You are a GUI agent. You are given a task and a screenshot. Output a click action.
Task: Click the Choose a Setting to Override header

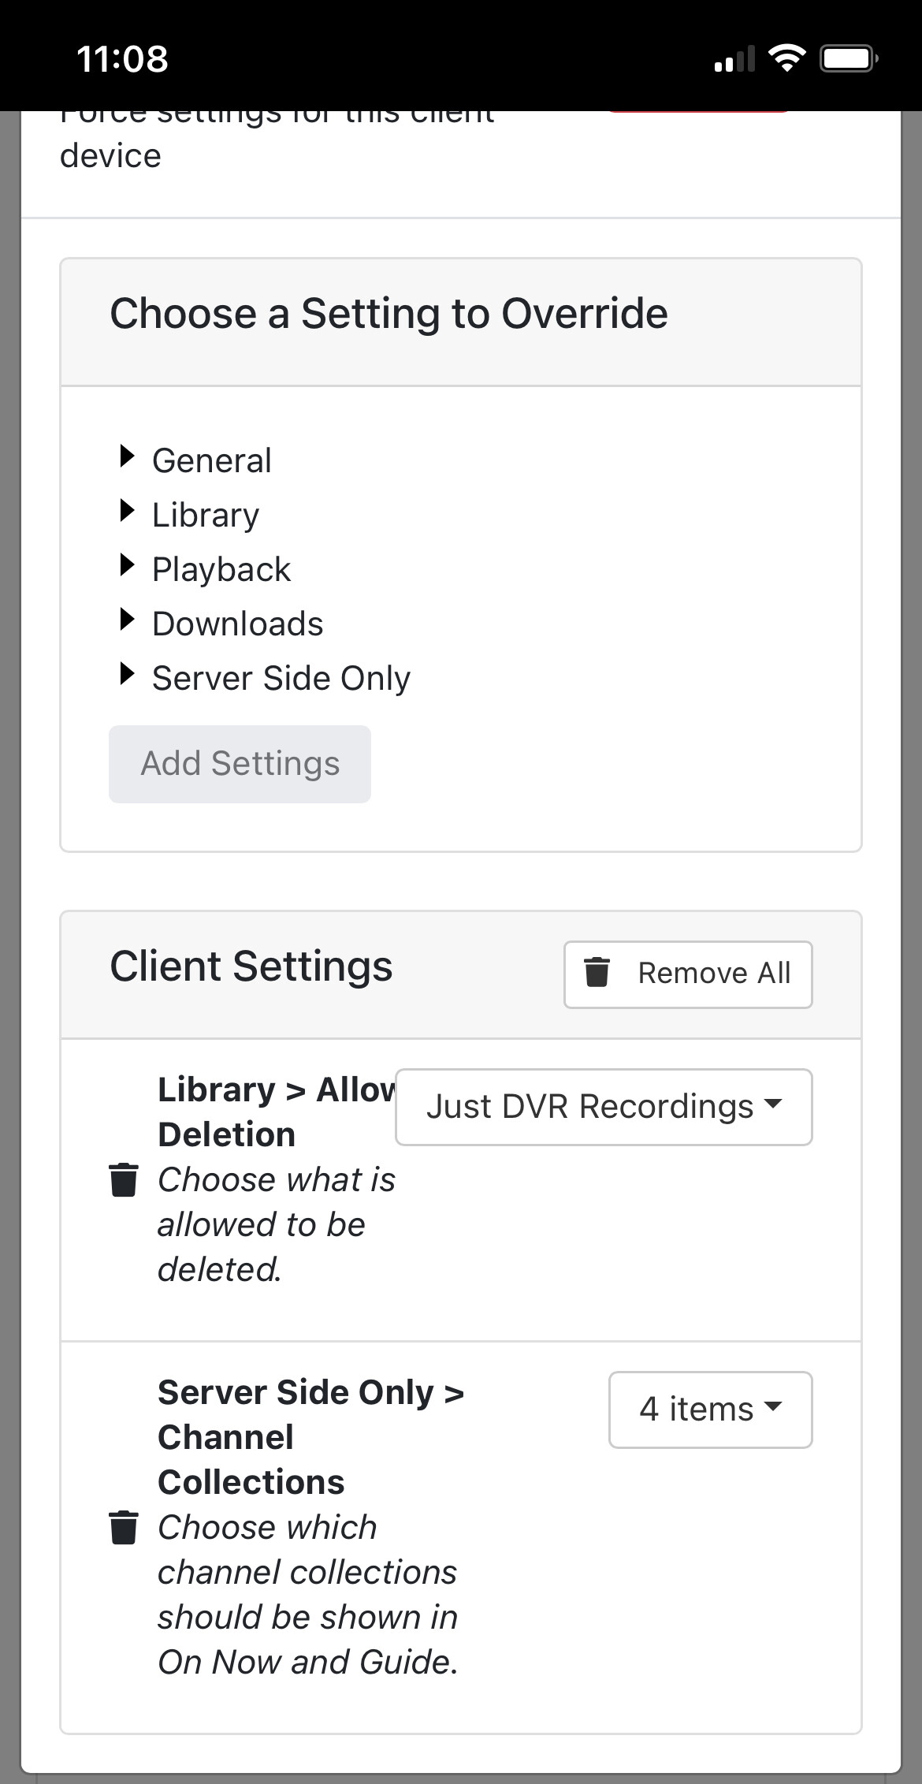click(389, 314)
